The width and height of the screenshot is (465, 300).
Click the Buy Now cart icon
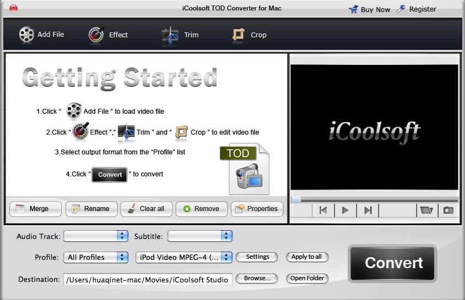pyautogui.click(x=353, y=9)
